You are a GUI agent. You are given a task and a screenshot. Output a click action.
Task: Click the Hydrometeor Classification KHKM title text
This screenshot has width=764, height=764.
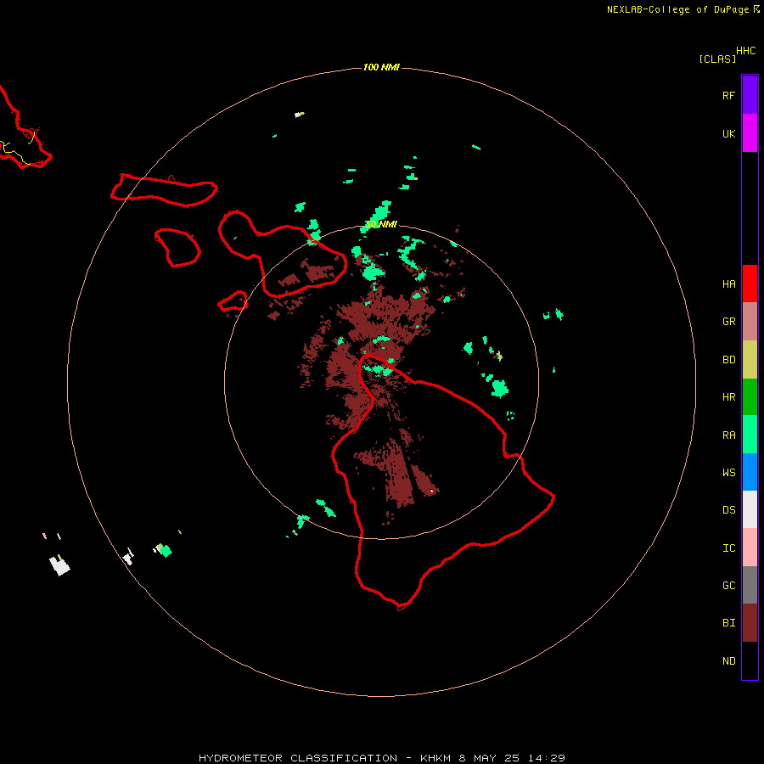click(x=382, y=758)
